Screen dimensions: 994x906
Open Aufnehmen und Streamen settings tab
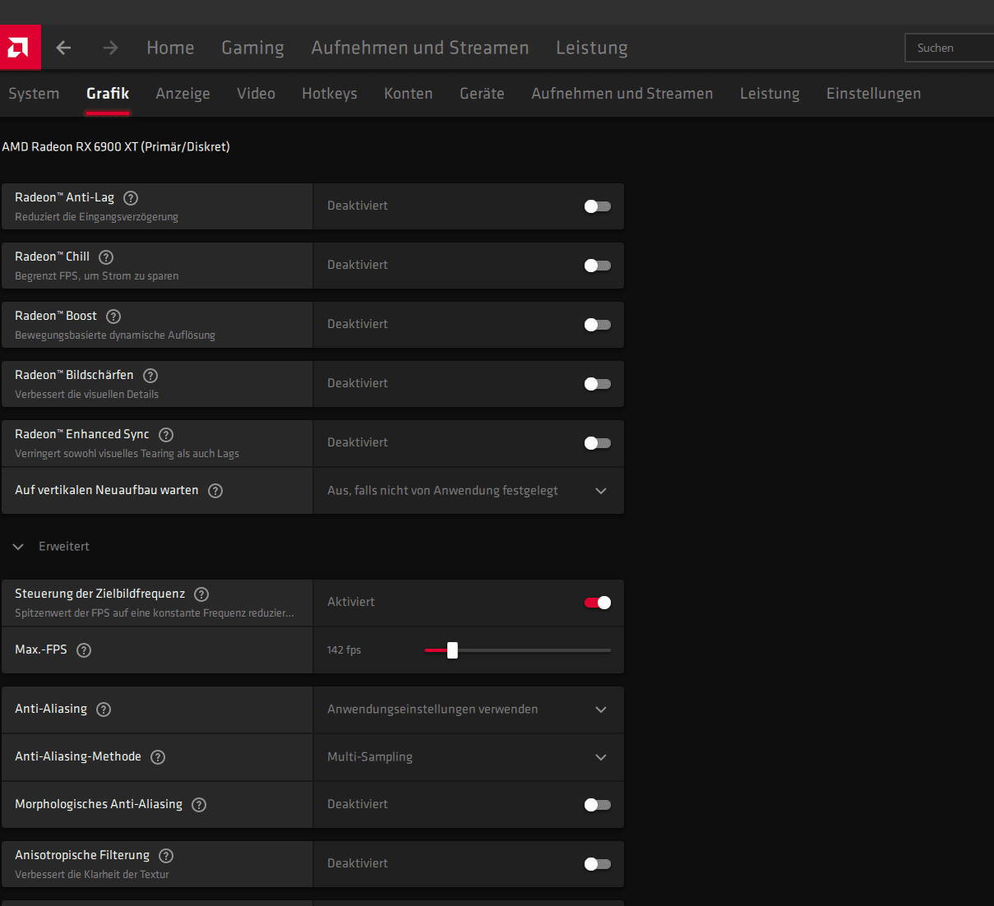tap(622, 94)
